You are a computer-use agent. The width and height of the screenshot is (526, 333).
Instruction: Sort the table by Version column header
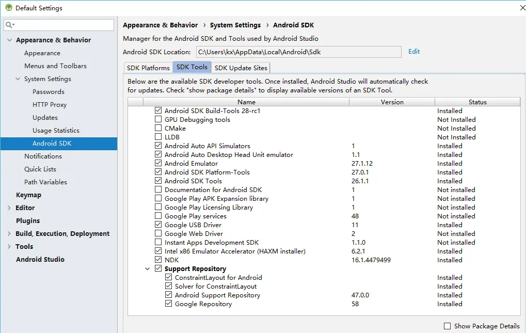coord(392,102)
